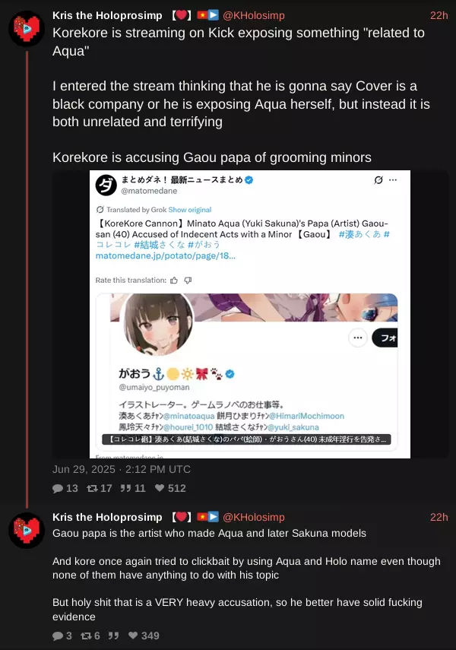Click the Show original link
The width and height of the screenshot is (456, 650).
190,210
